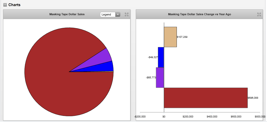Select the large red pie slice

tap(56, 76)
